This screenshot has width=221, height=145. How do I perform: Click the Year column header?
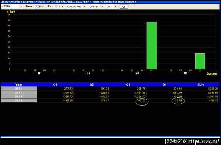pyautogui.click(x=19, y=84)
